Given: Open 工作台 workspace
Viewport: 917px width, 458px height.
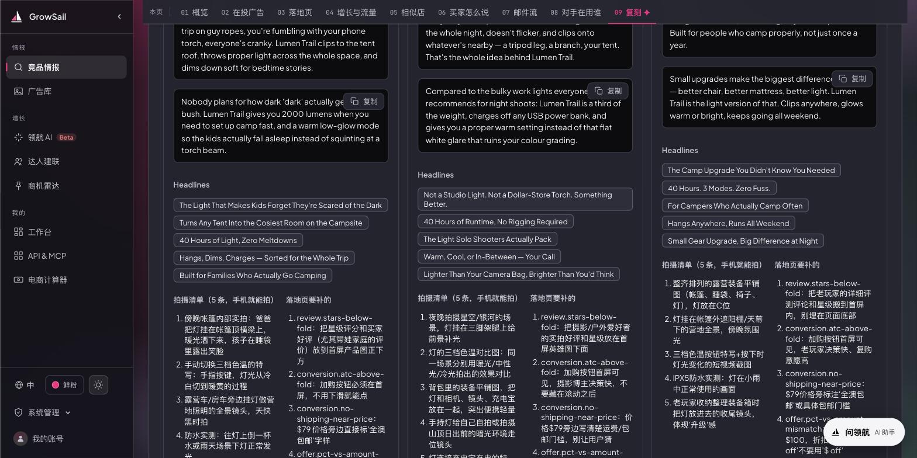Looking at the screenshot, I should [66, 232].
